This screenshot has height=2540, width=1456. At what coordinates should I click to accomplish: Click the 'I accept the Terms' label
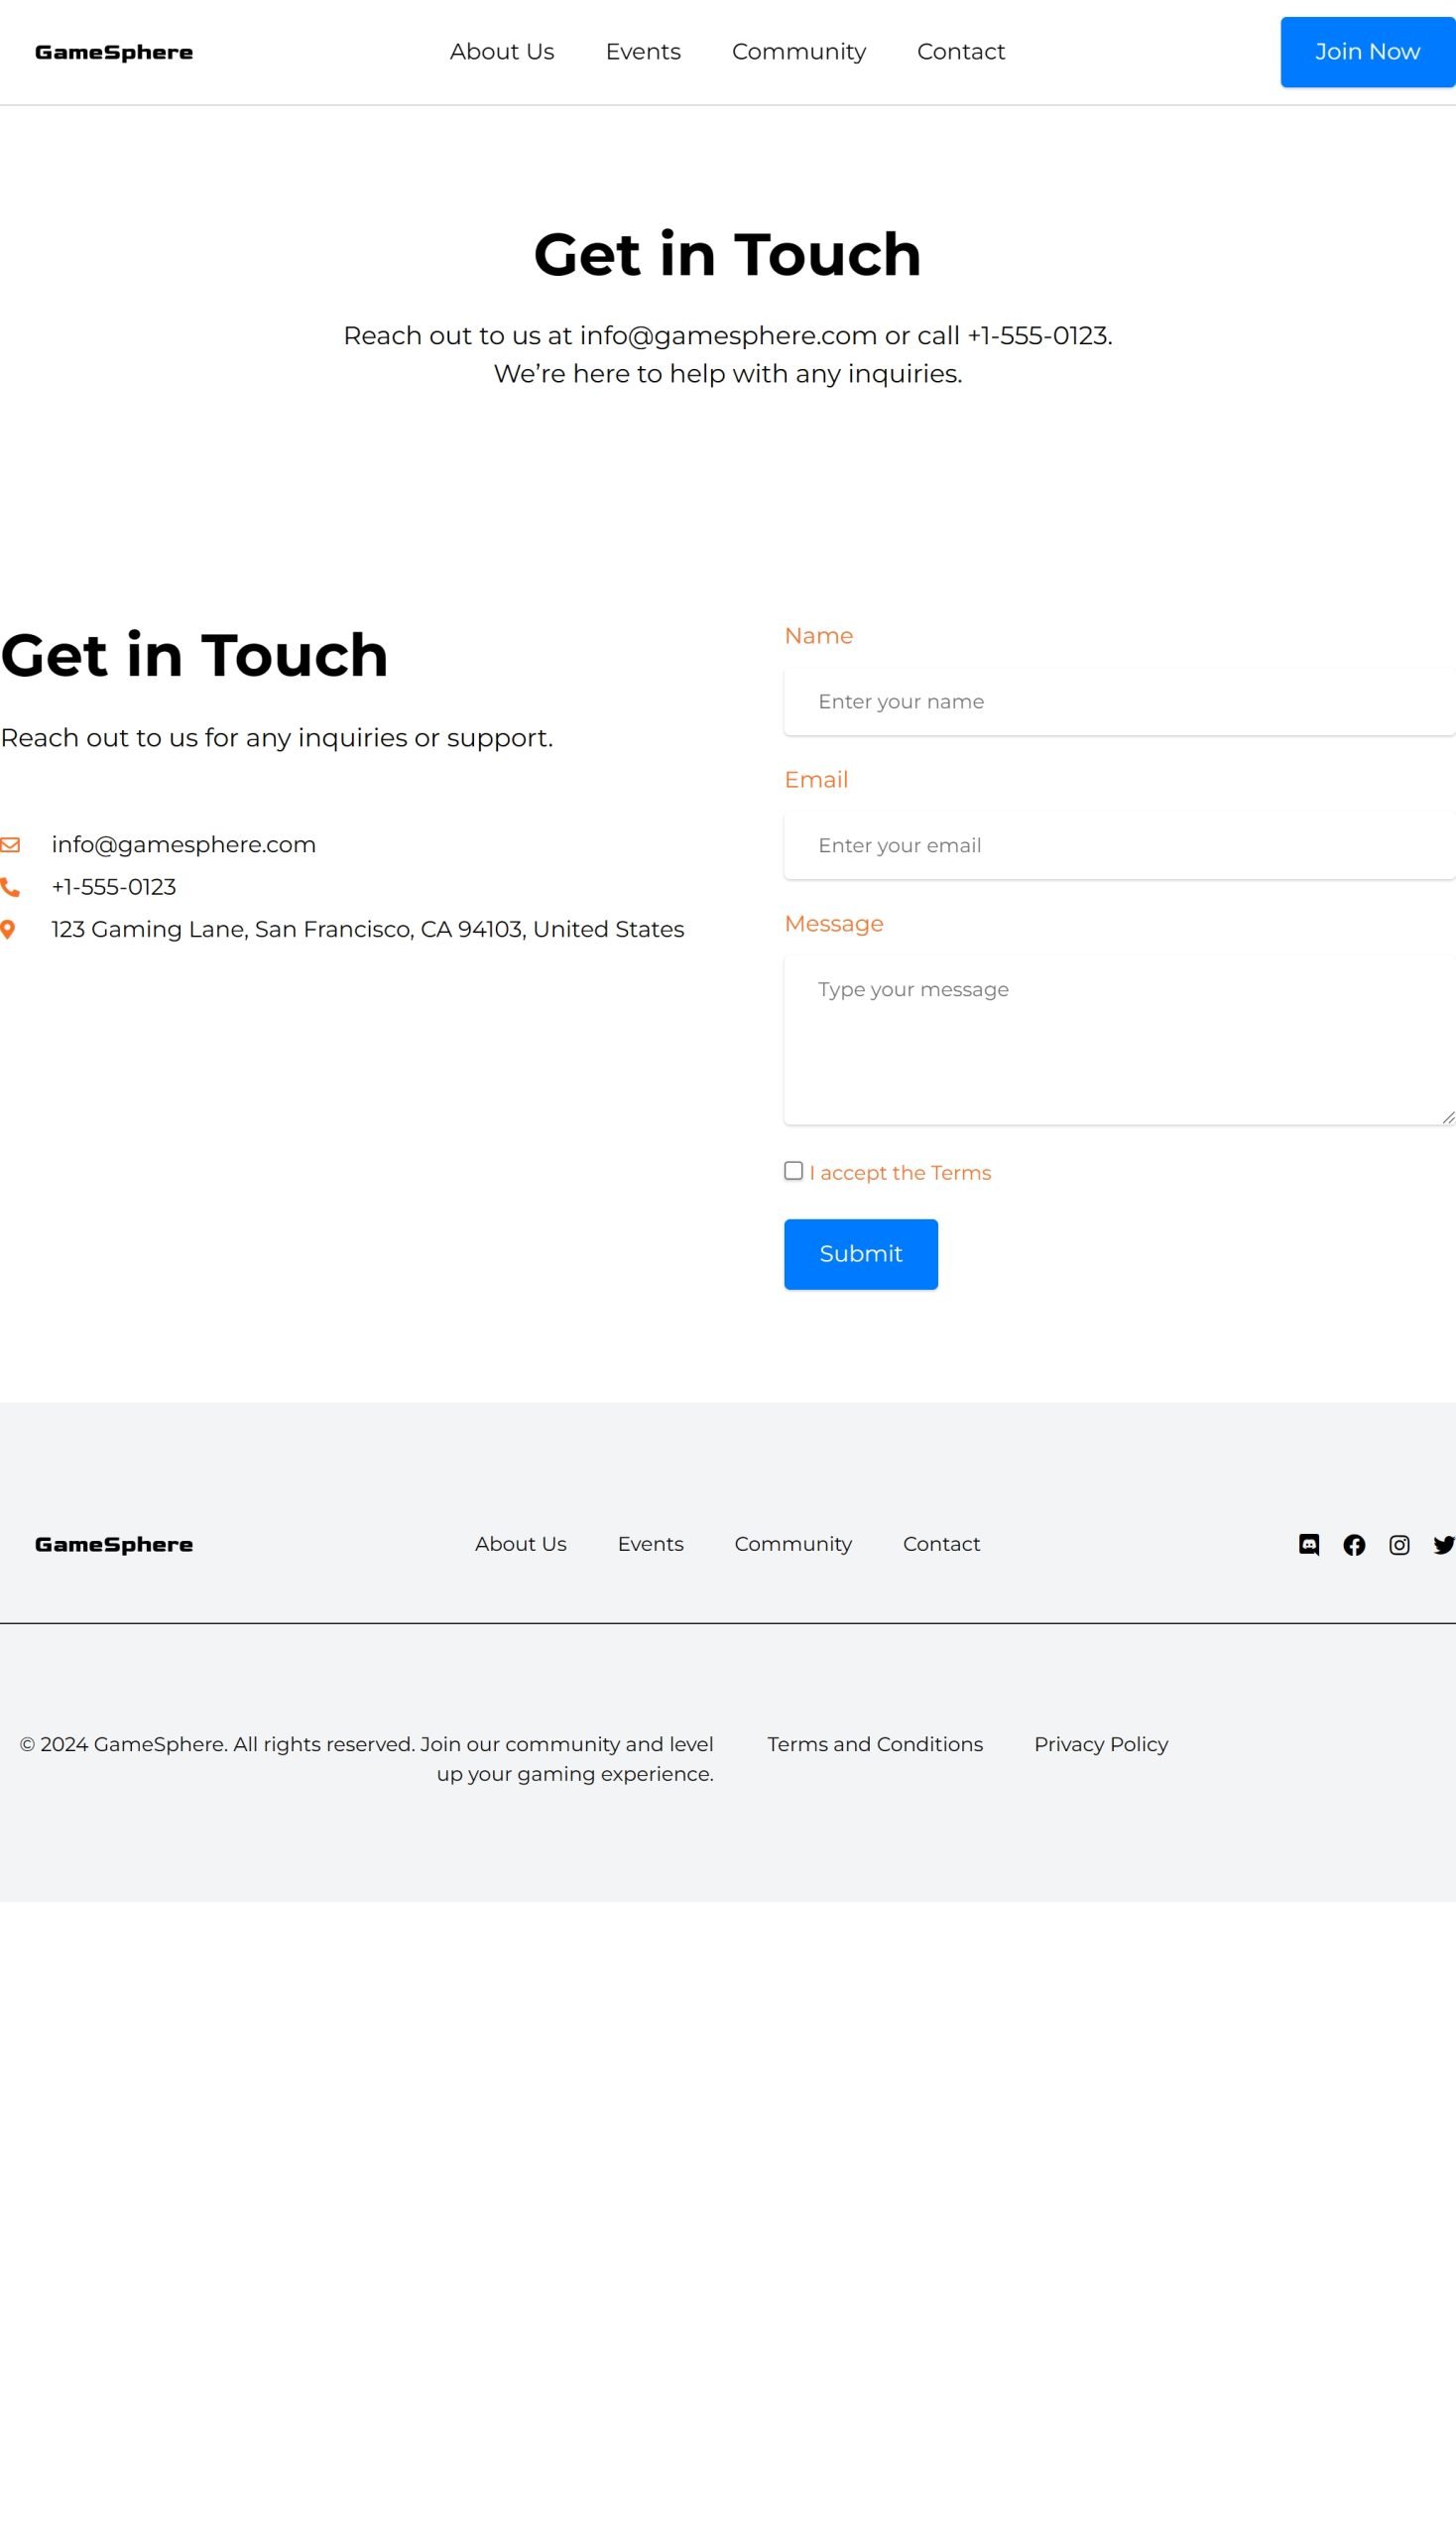coord(900,1173)
